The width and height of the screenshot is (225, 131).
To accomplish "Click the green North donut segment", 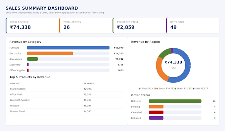I will [x=165, y=53].
